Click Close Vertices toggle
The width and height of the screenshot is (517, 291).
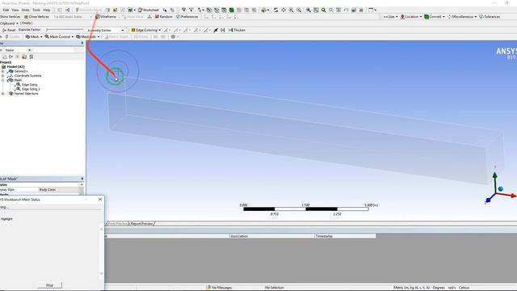36,16
